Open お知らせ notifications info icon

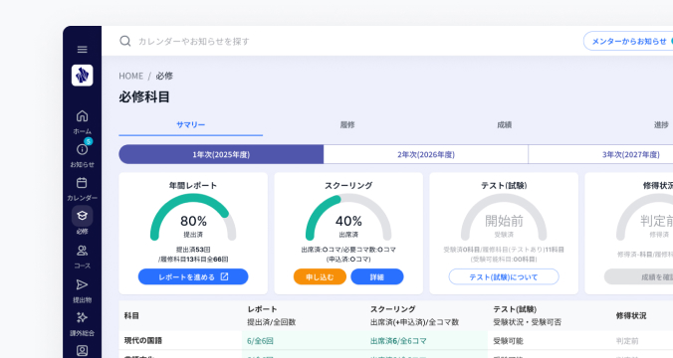(x=82, y=149)
